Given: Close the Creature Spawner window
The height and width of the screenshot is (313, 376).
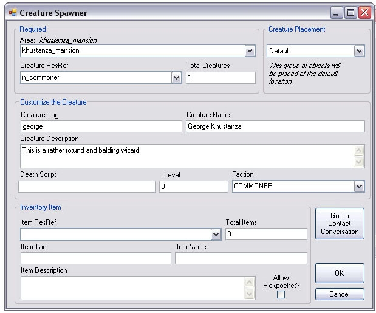Looking at the screenshot, I should (x=364, y=12).
